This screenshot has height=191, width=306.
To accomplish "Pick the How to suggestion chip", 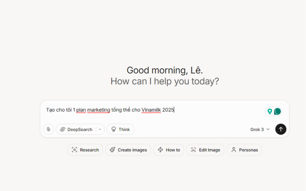I will [169, 150].
